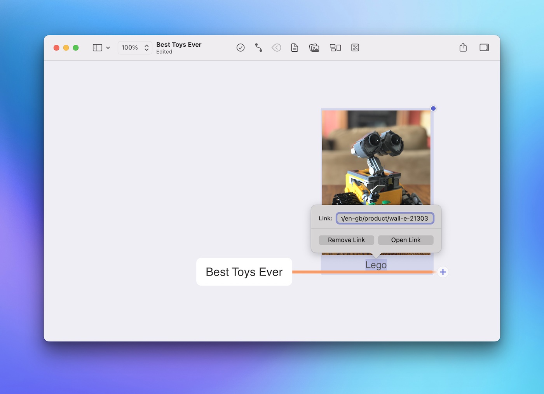
Task: Open the Share toolbar button
Action: pos(463,47)
